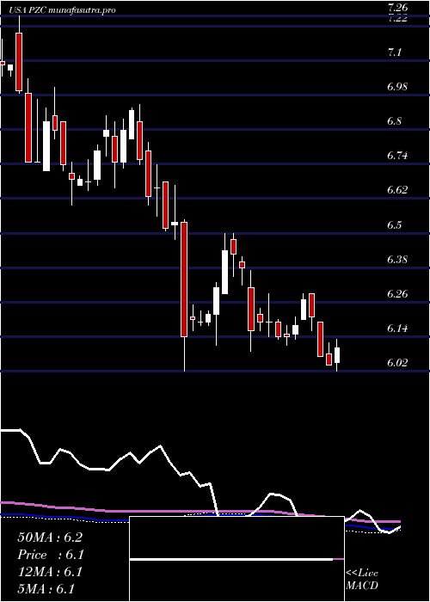The image size is (430, 602).
Task: Click the tallest red candlestick dropping to 6.14
Action: click(184, 279)
